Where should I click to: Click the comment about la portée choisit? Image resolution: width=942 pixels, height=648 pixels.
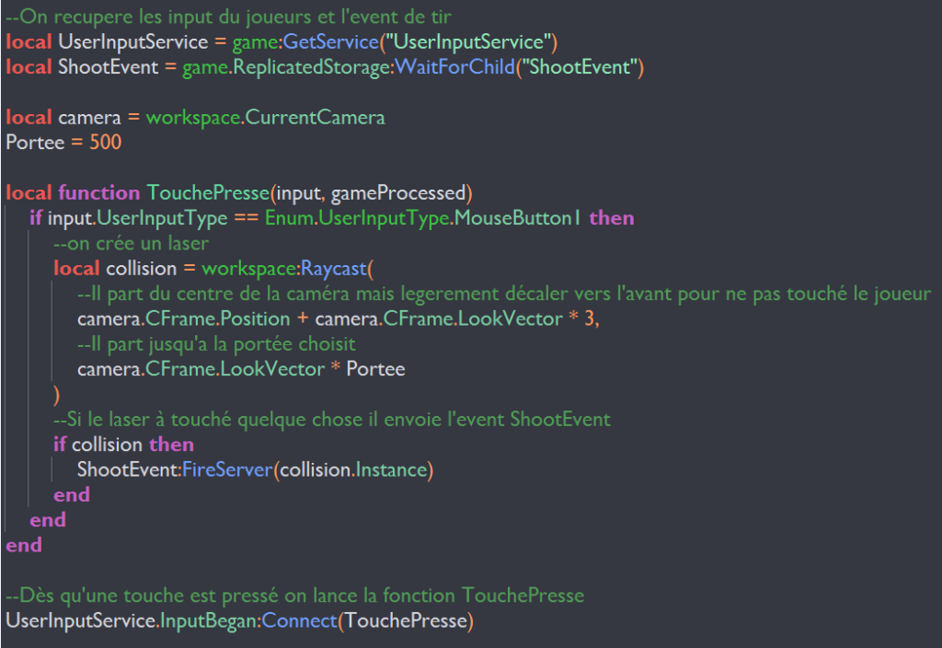[x=216, y=344]
